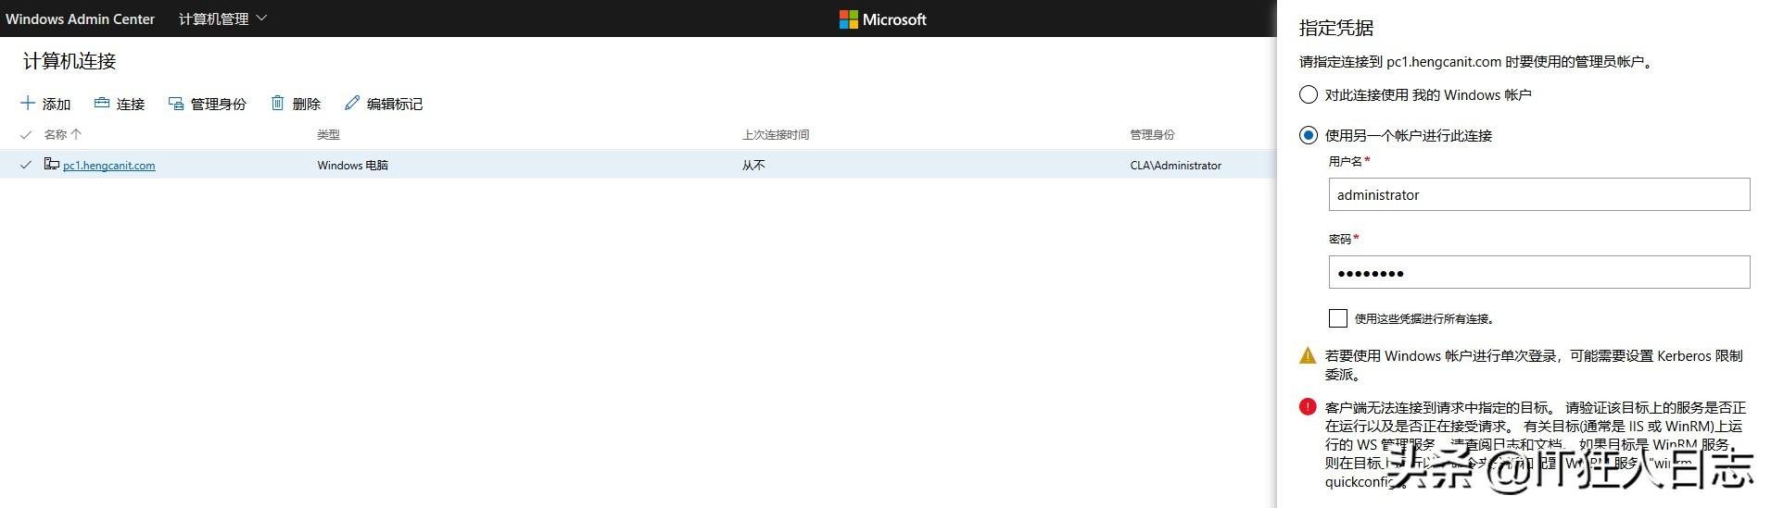Check 使用这些凭据进行所有连接 box
This screenshot has height=508, width=1771.
pos(1337,318)
